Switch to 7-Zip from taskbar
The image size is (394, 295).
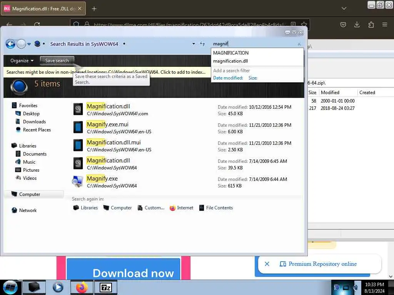[x=105, y=287]
